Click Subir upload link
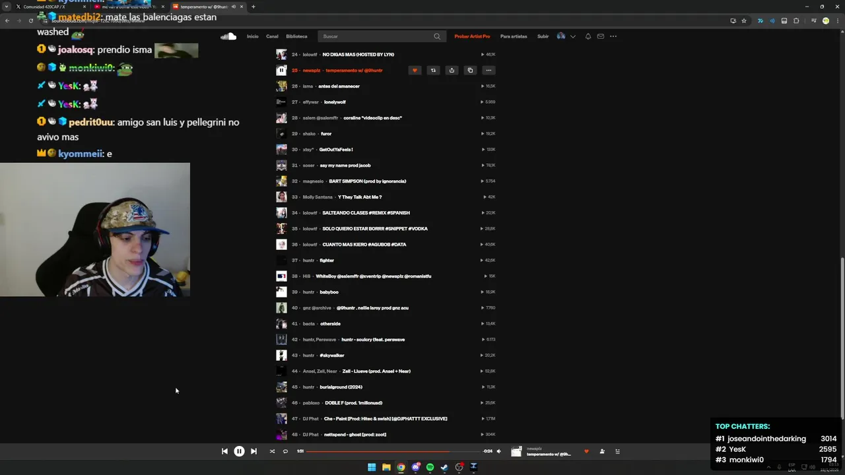Screen dimensions: 845x475 (x=543, y=36)
